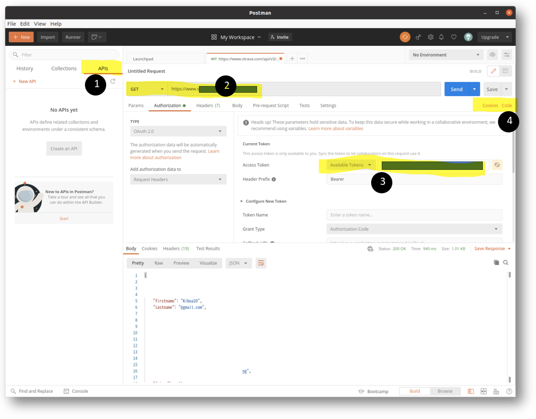
Task: Click the sync token icon beside access token
Action: point(497,165)
